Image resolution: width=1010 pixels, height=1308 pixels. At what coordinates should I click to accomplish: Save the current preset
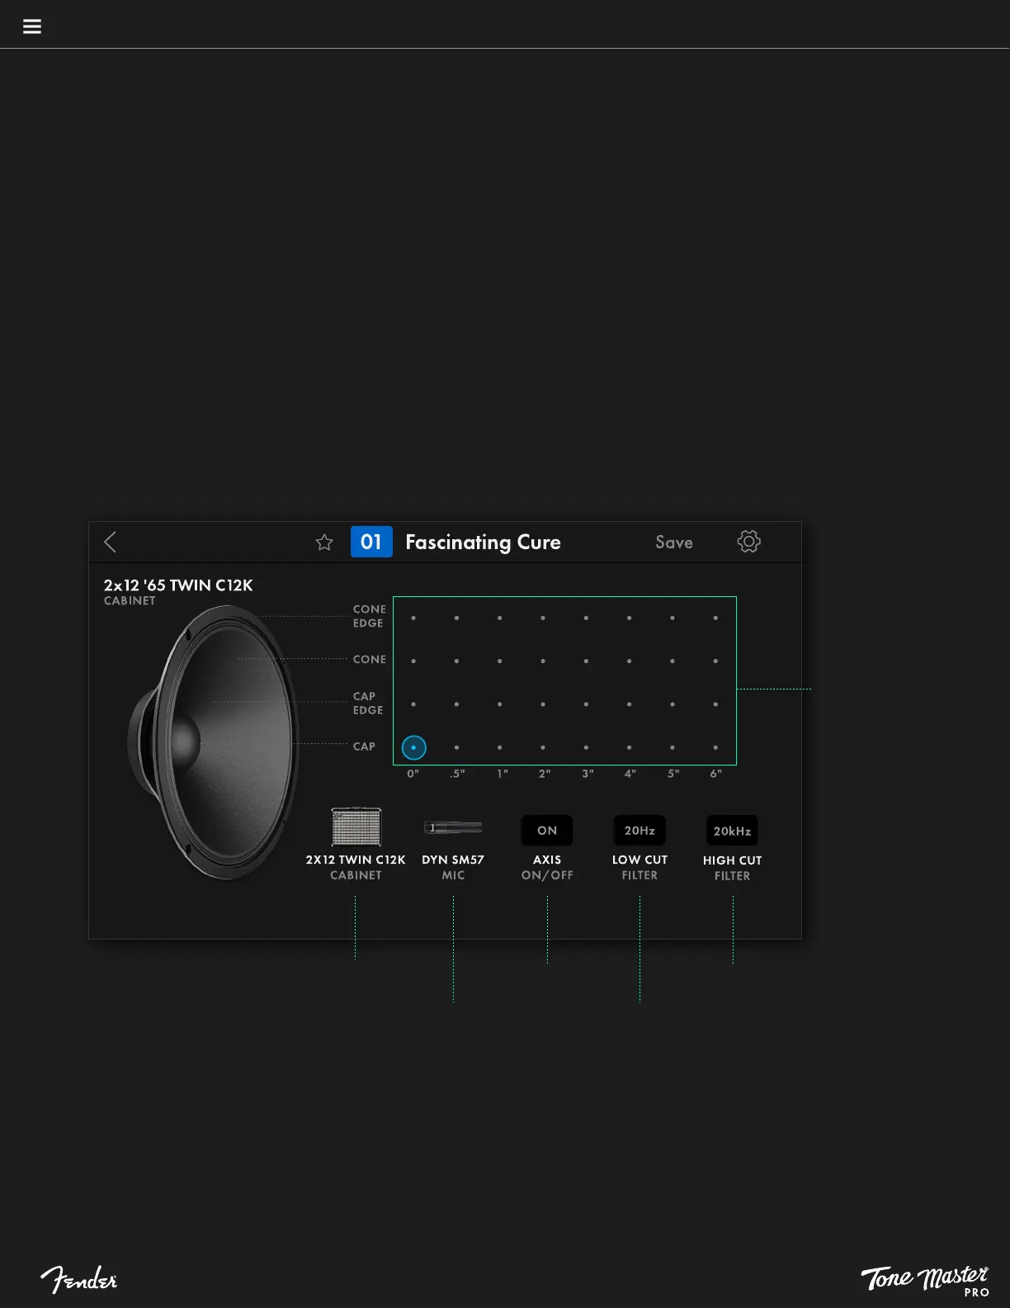pyautogui.click(x=673, y=543)
